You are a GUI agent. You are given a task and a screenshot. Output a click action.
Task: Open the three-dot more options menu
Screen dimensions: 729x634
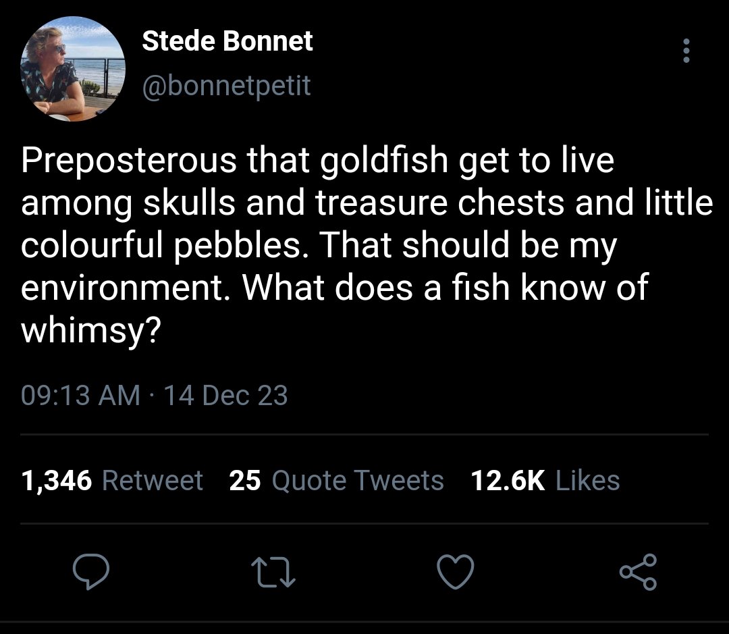click(686, 51)
